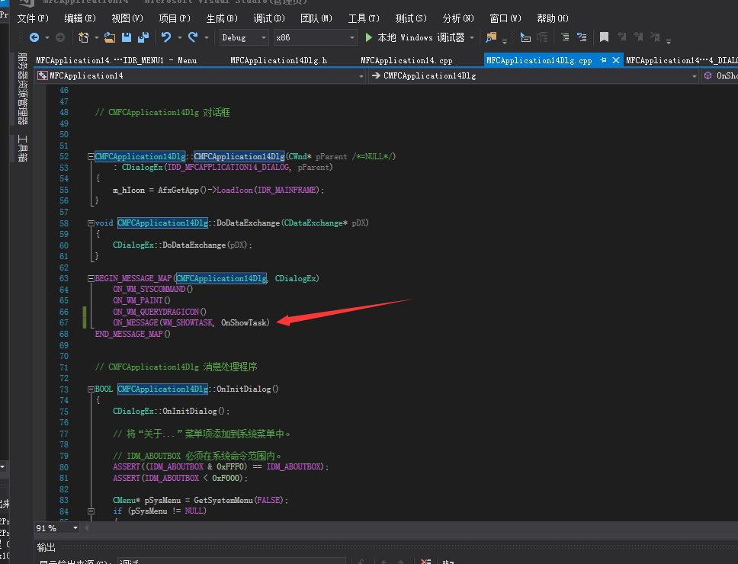Open the 调试(D) menu
Screen dimensions: 738x564
[269, 18]
